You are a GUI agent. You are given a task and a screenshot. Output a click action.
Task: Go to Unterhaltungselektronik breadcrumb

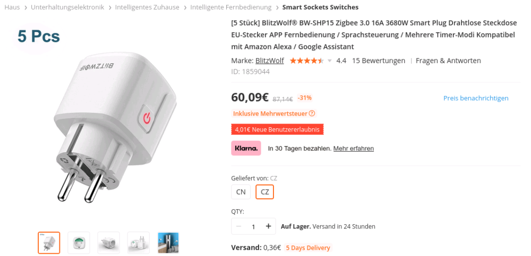pyautogui.click(x=67, y=7)
